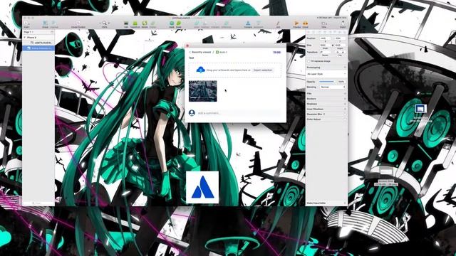Select the highlighted layer in layer list
Image resolution: width=456 pixels, height=256 pixels.
[x=38, y=48]
